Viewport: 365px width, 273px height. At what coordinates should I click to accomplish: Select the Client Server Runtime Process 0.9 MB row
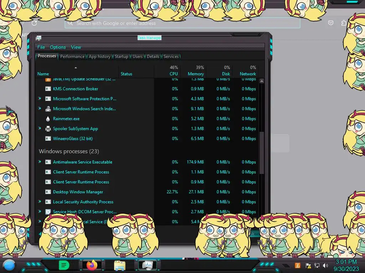click(x=147, y=182)
